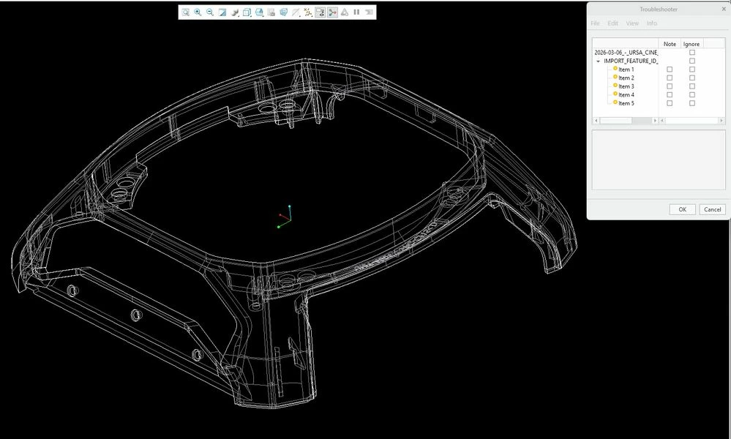Open the Saved Orientations icon

click(259, 12)
